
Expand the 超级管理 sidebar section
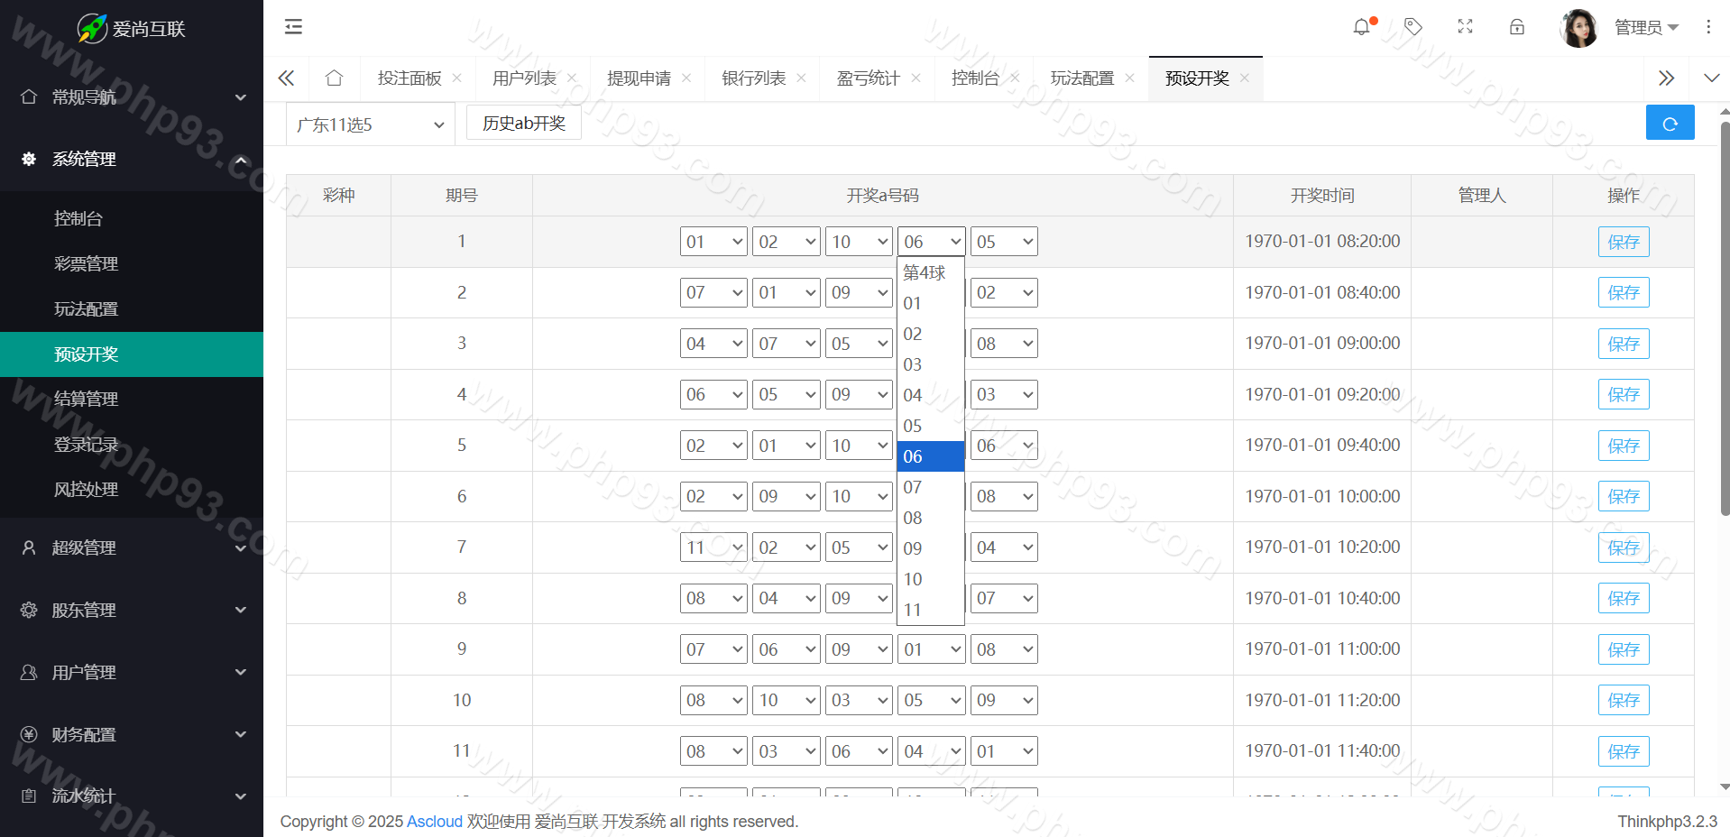coord(132,547)
